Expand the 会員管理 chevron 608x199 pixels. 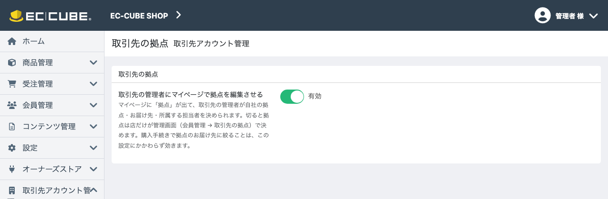coord(94,105)
